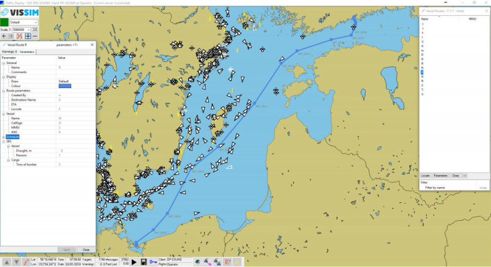Collapse the Vessel group below Route parameters

4,114
